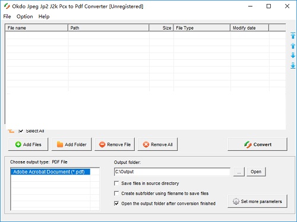Screen dimensions: 297x222
Task: Move selected file down one position
Action: pos(293,55)
